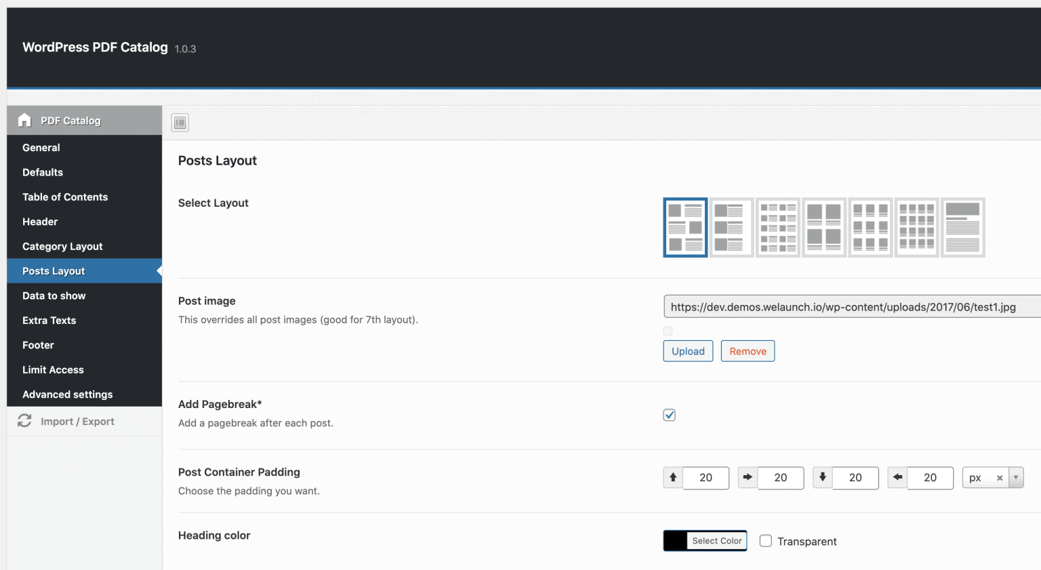Choose the second two-column layout thumbnail
This screenshot has height=570, width=1041.
[731, 227]
